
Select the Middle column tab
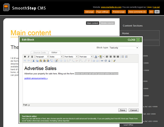107,23
